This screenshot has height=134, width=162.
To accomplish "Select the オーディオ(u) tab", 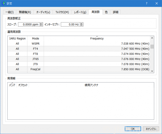I will 43,12.
